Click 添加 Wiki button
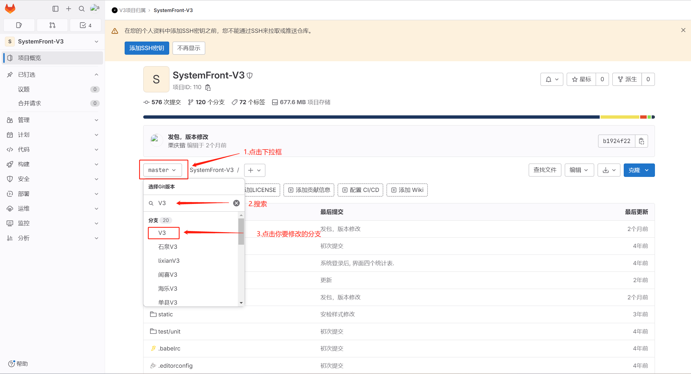The height and width of the screenshot is (374, 691). pyautogui.click(x=407, y=190)
